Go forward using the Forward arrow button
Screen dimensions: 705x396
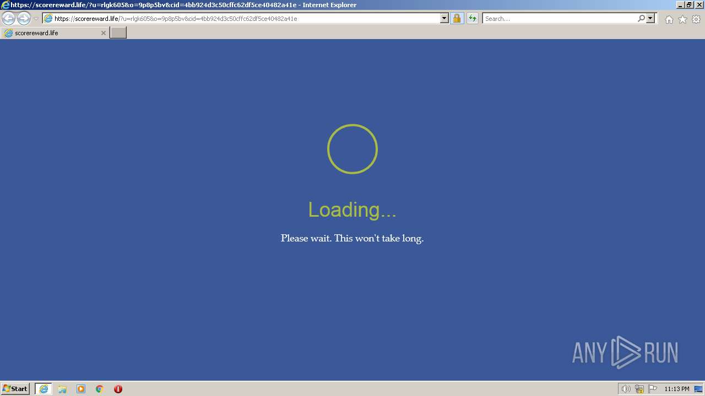tap(24, 19)
